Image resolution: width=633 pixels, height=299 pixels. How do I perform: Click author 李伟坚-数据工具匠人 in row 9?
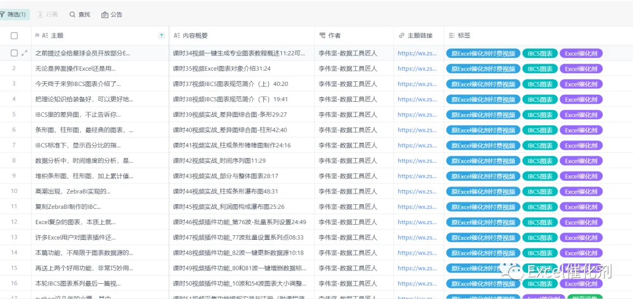348,176
